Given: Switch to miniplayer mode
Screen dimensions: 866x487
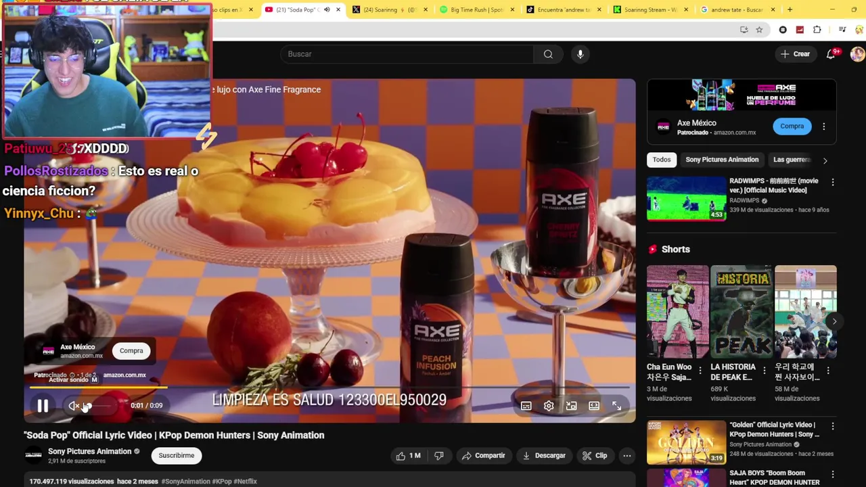Looking at the screenshot, I should click(x=571, y=406).
